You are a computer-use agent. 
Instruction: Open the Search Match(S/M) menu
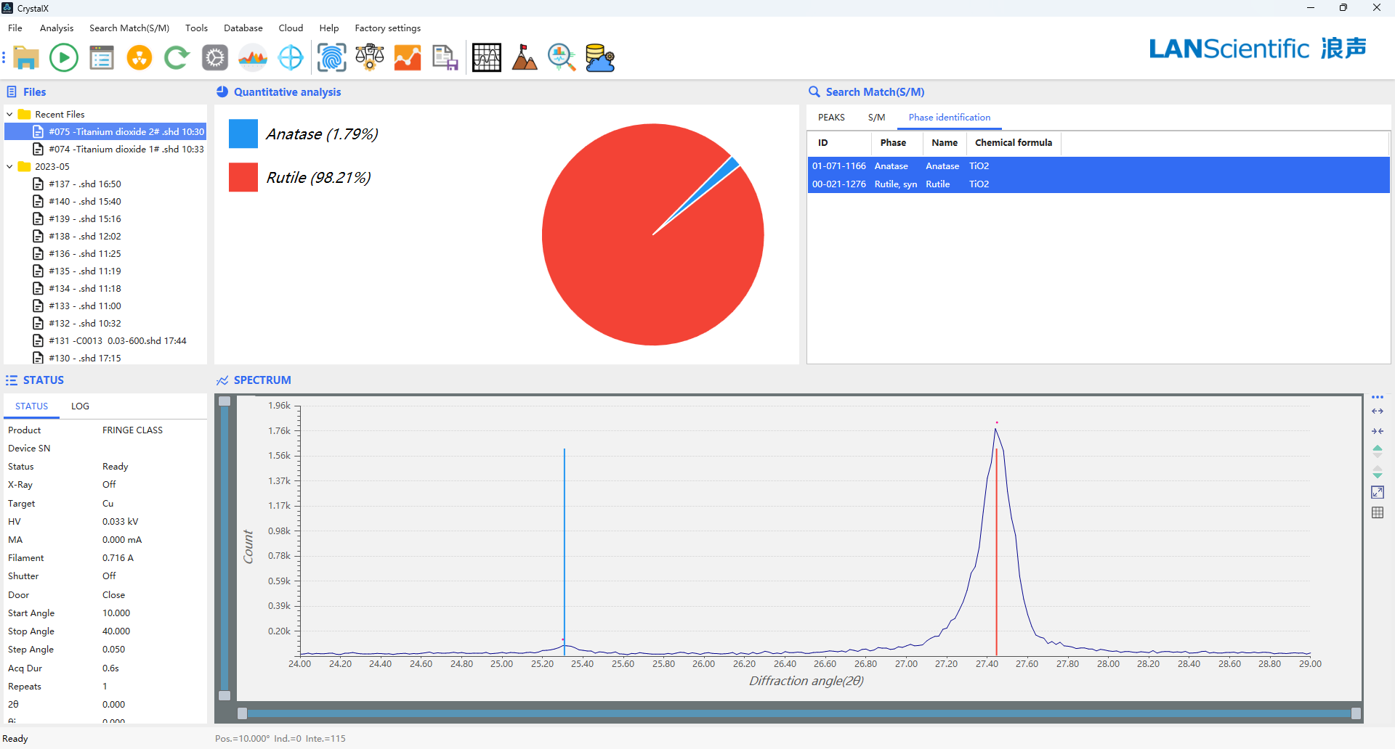129,28
